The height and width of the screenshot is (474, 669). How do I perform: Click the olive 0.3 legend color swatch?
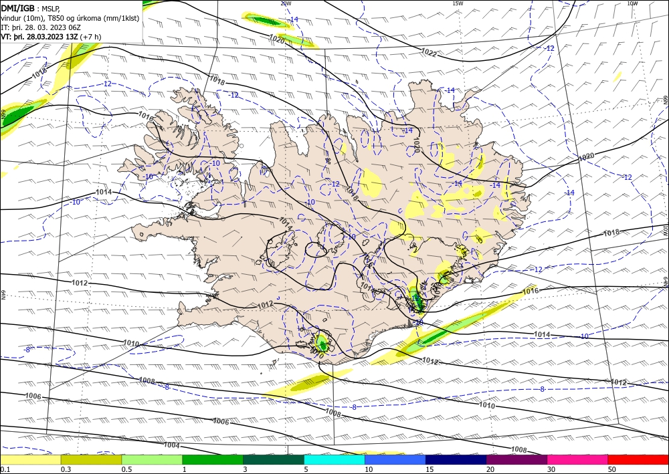coord(91,460)
